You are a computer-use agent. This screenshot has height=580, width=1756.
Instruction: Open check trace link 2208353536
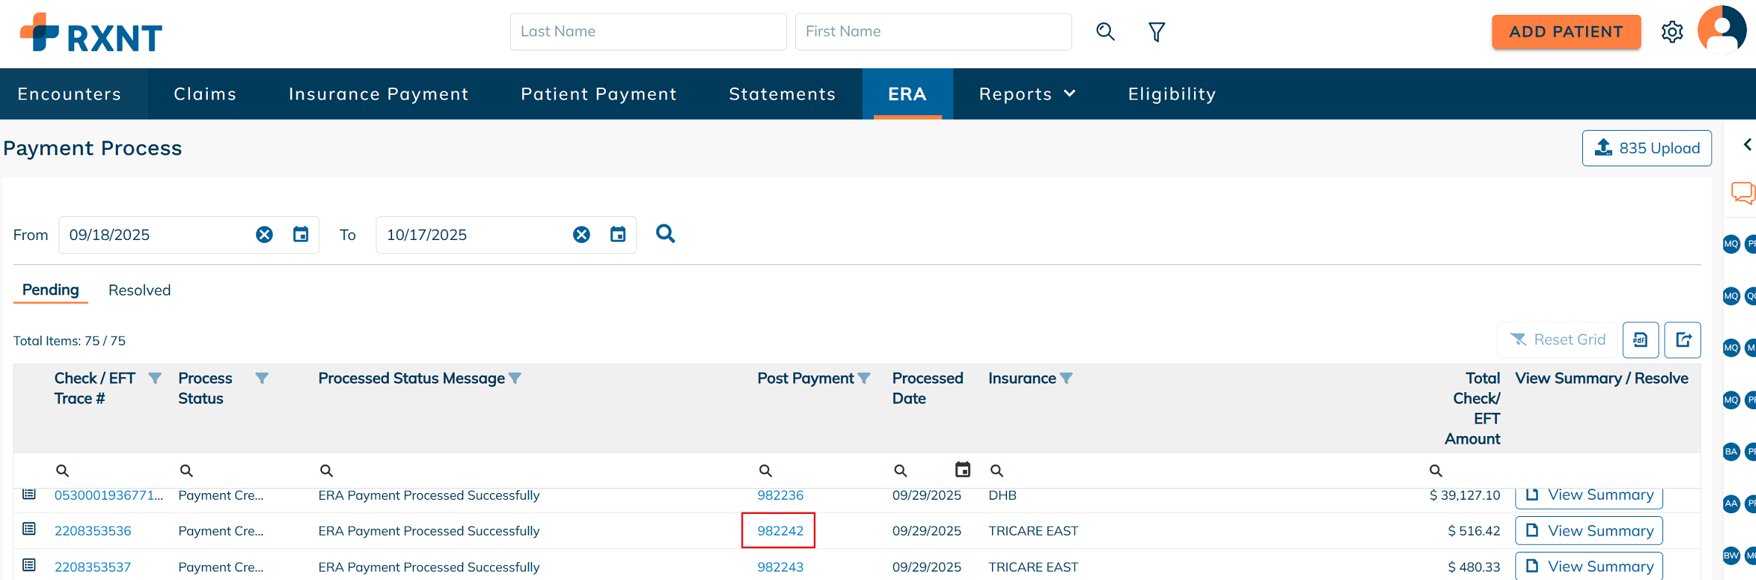[93, 531]
